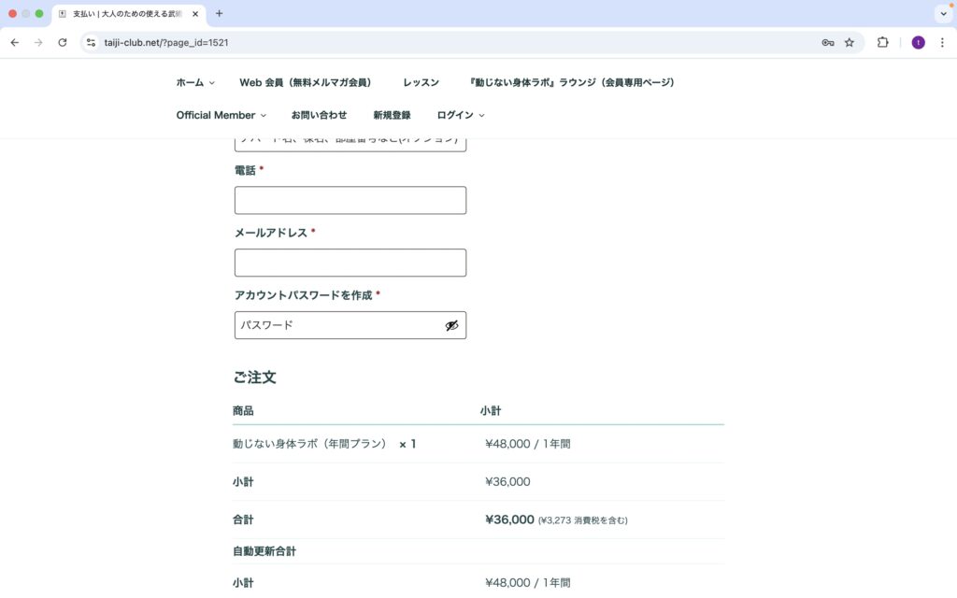The image size is (957, 598).
Task: Toggle password visibility eye icon
Action: (451, 325)
